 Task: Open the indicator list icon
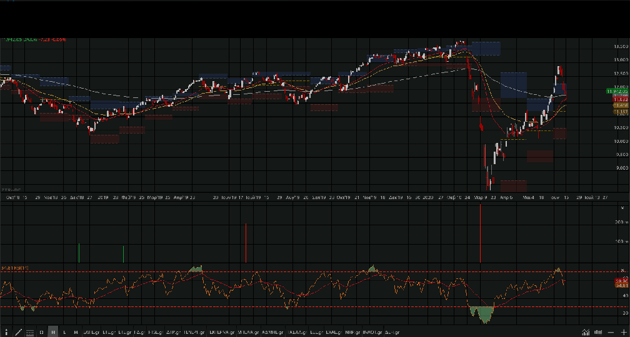(30, 332)
